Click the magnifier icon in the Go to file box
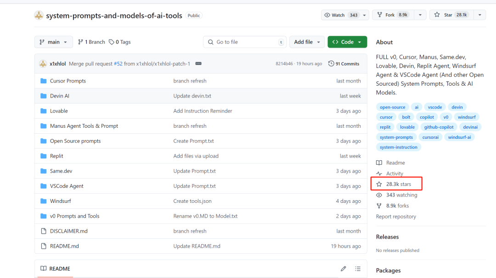 tap(211, 42)
